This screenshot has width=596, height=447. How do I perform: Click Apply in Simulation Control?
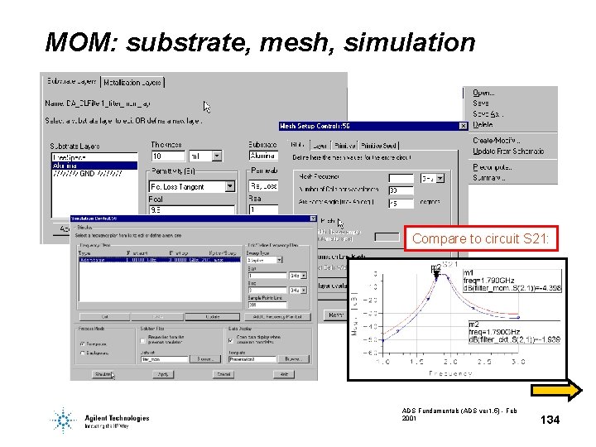coord(163,374)
